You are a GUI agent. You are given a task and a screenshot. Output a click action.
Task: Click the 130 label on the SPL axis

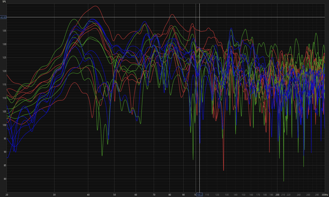pos(5,44)
